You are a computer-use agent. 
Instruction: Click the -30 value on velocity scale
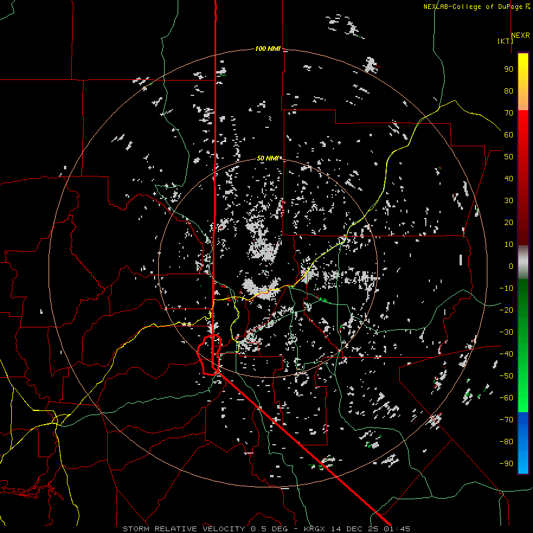point(506,332)
